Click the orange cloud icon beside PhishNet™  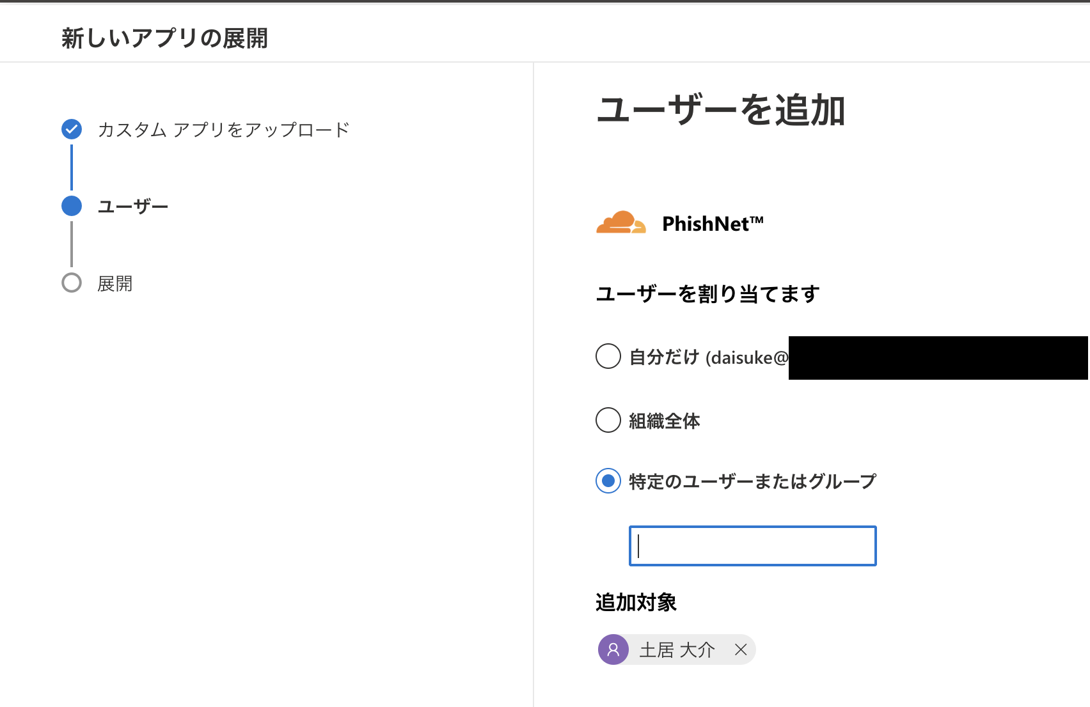click(620, 224)
